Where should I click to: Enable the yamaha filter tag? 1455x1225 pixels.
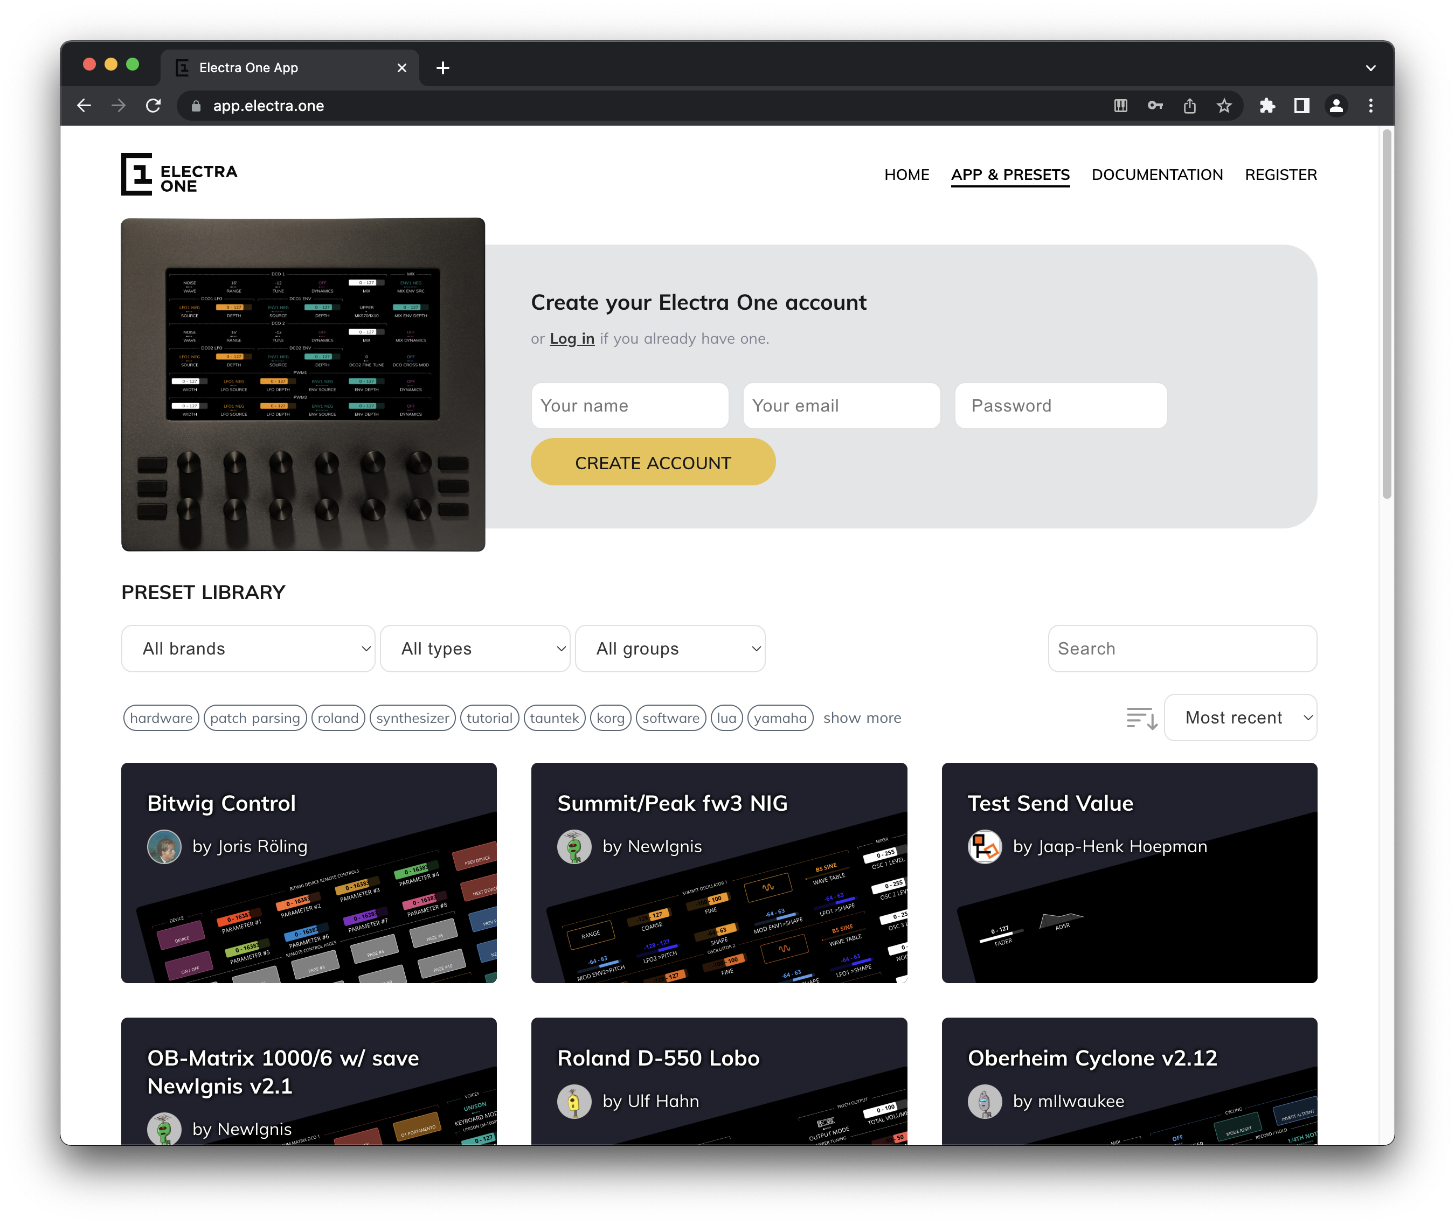pos(780,718)
